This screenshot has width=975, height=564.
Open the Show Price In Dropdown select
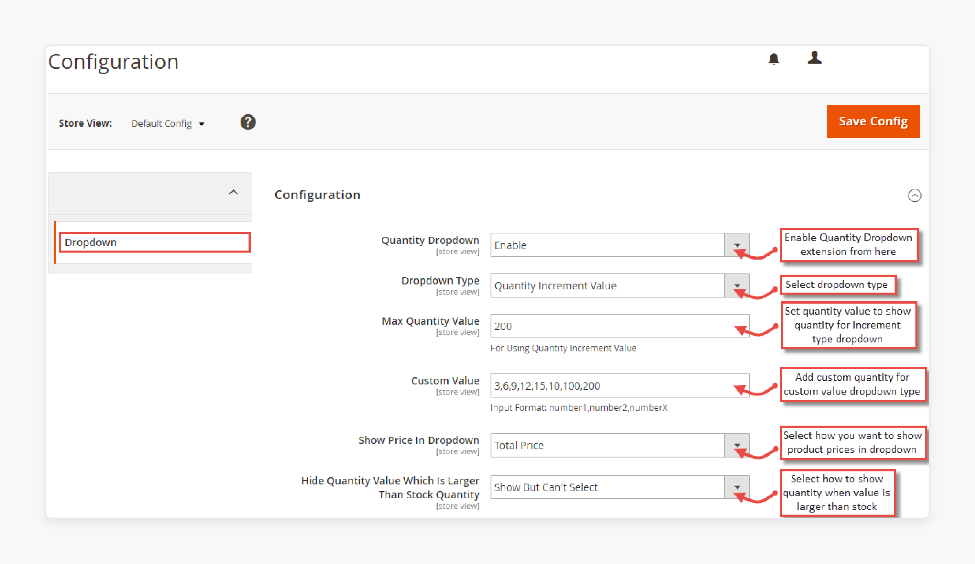coord(620,445)
